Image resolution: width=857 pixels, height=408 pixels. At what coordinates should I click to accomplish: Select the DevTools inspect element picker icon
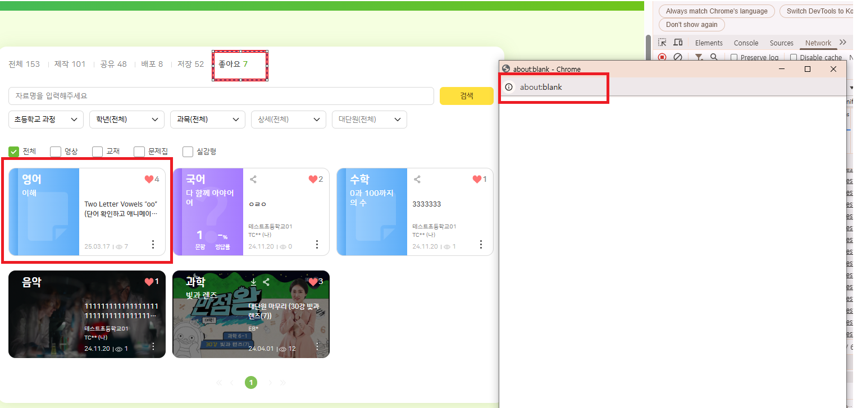click(662, 43)
